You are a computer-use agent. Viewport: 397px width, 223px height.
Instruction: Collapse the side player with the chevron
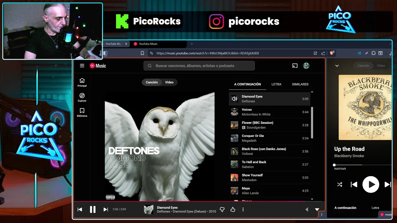(337, 66)
